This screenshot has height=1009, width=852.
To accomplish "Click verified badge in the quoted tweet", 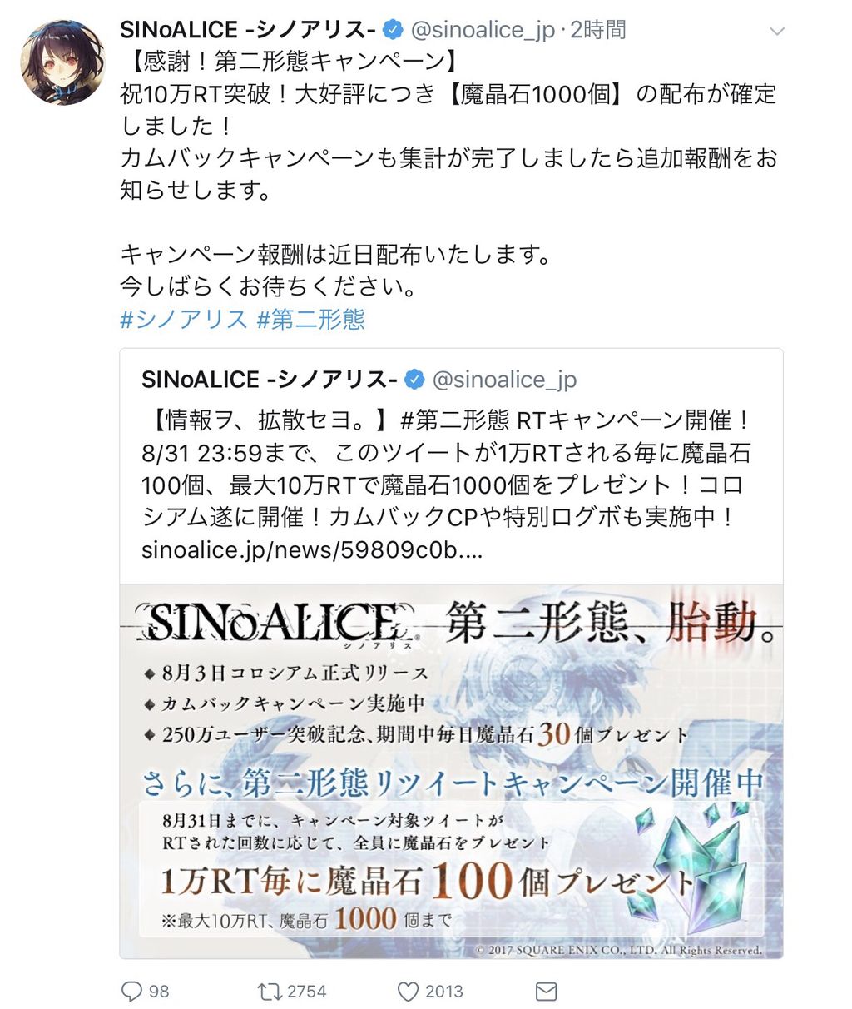I will pos(414,380).
